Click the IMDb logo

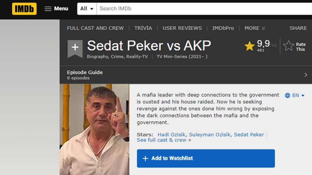click(x=24, y=9)
